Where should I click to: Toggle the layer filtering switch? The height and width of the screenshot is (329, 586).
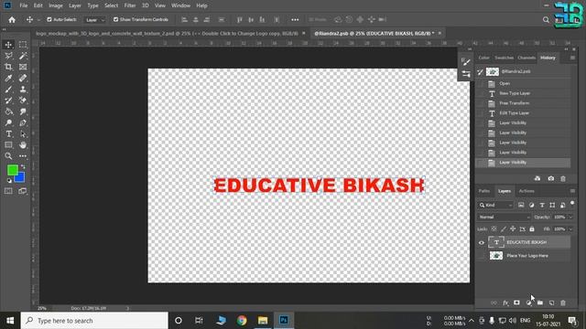[572, 204]
